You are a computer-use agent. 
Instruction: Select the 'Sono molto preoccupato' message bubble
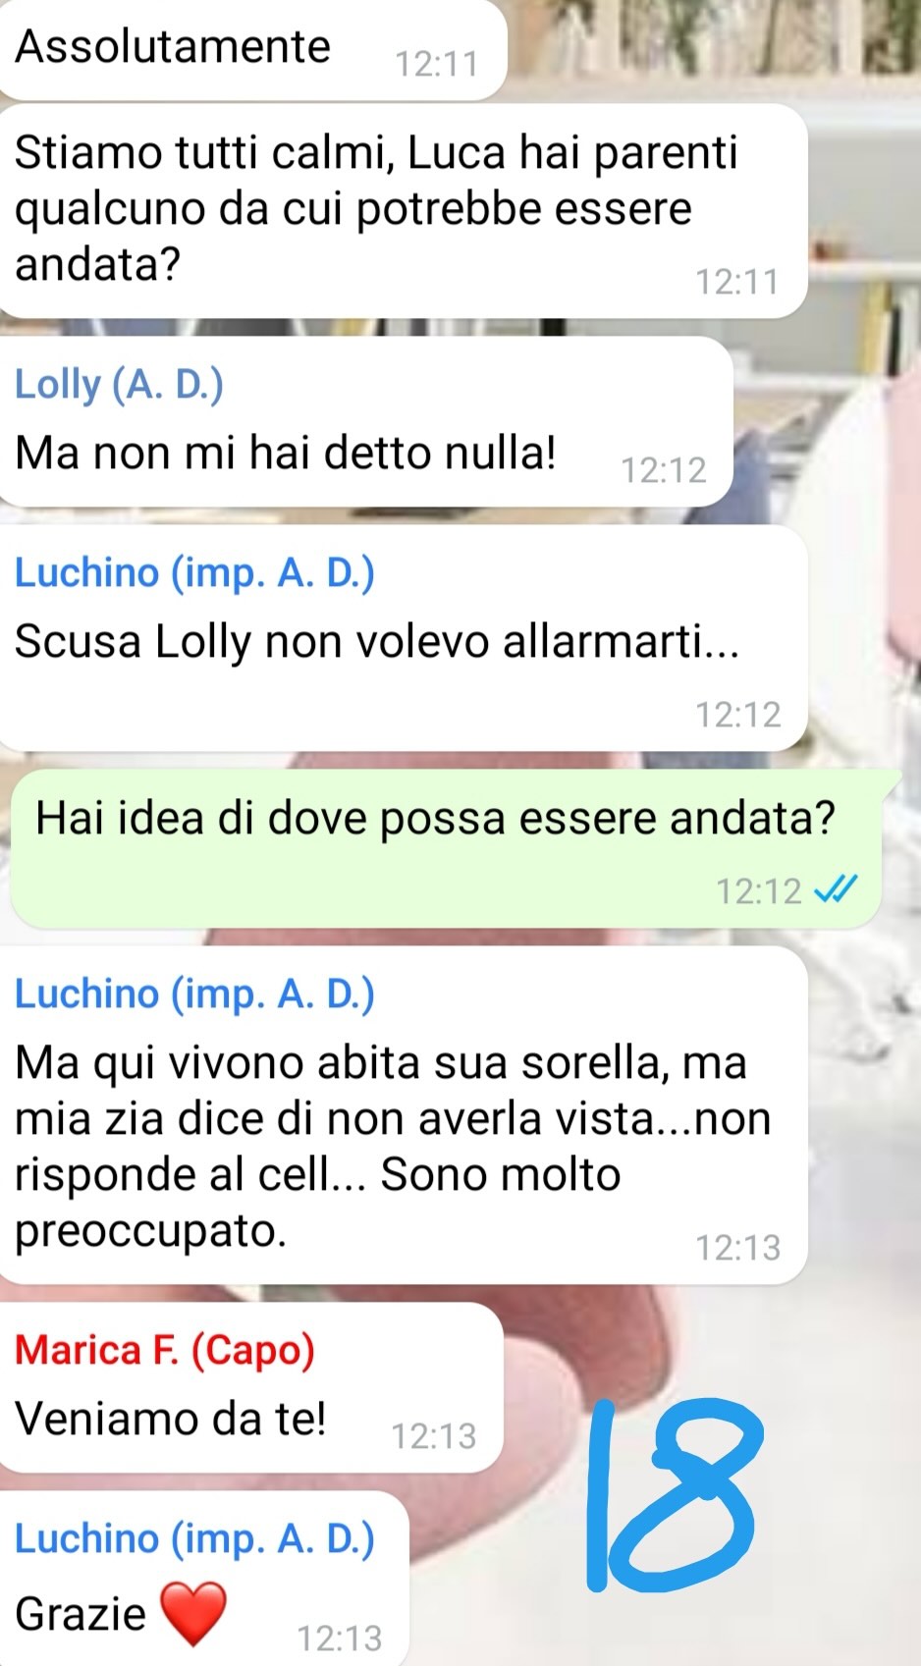click(x=404, y=1114)
